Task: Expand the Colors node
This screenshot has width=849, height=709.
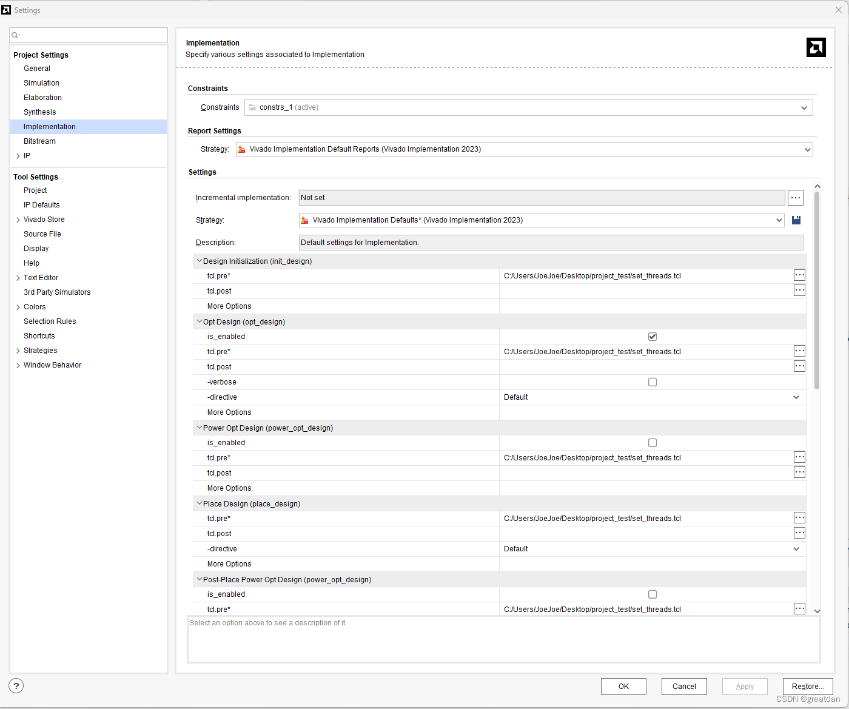Action: [18, 307]
